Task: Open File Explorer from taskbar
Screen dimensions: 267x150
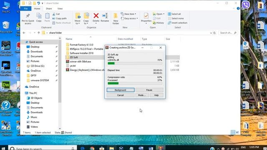Action: point(111,148)
